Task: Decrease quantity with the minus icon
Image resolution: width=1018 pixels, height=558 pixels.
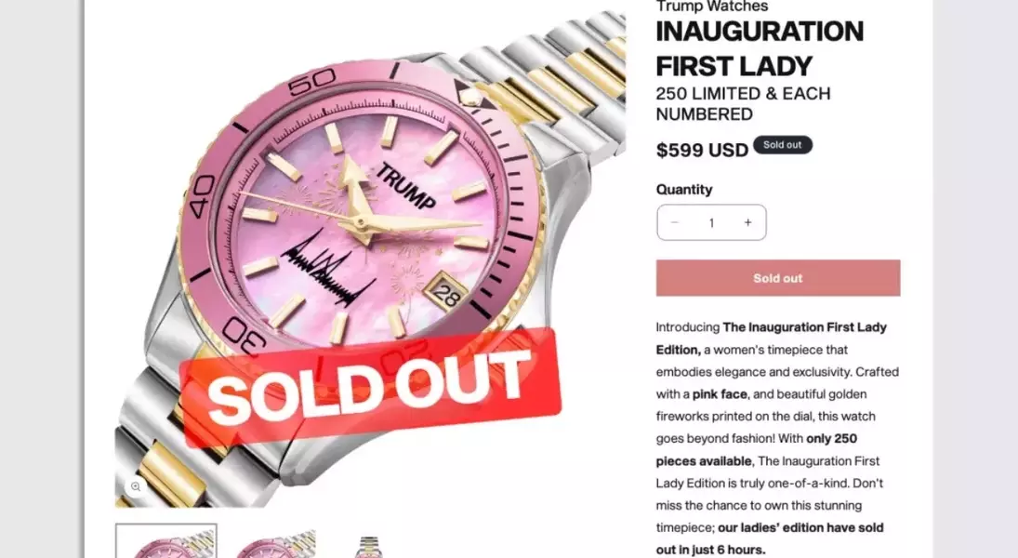Action: [675, 222]
